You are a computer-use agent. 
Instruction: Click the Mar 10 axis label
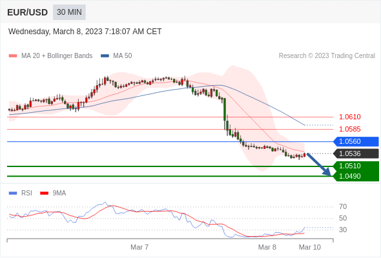pos(310,247)
